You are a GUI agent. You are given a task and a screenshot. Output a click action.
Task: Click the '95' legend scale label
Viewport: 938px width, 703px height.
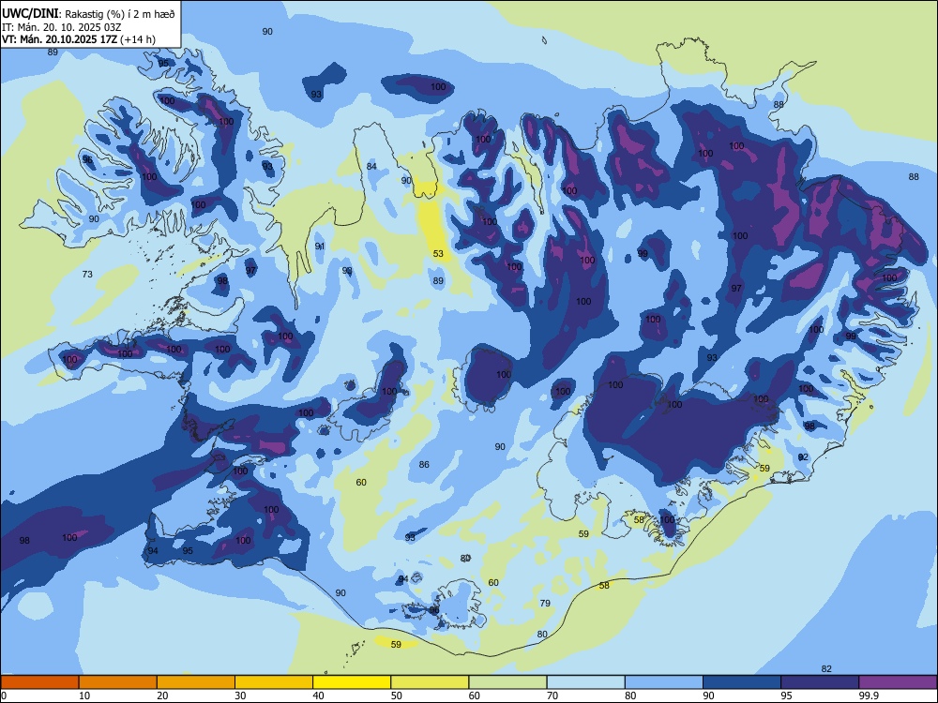[x=787, y=696]
